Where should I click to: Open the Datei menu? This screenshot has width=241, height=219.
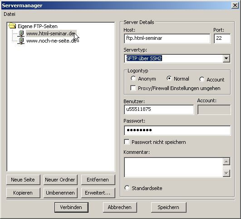(10, 14)
